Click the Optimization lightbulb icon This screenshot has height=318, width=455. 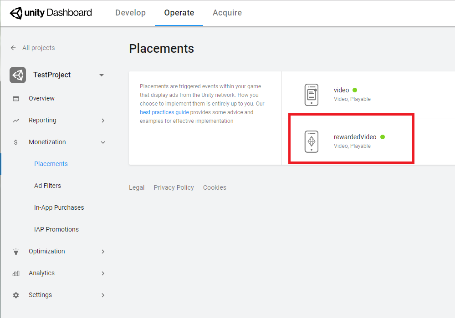tap(16, 252)
